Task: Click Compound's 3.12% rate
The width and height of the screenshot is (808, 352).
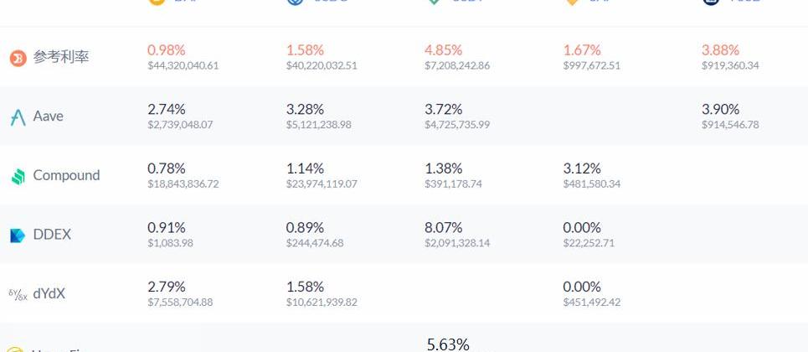Action: click(x=582, y=168)
